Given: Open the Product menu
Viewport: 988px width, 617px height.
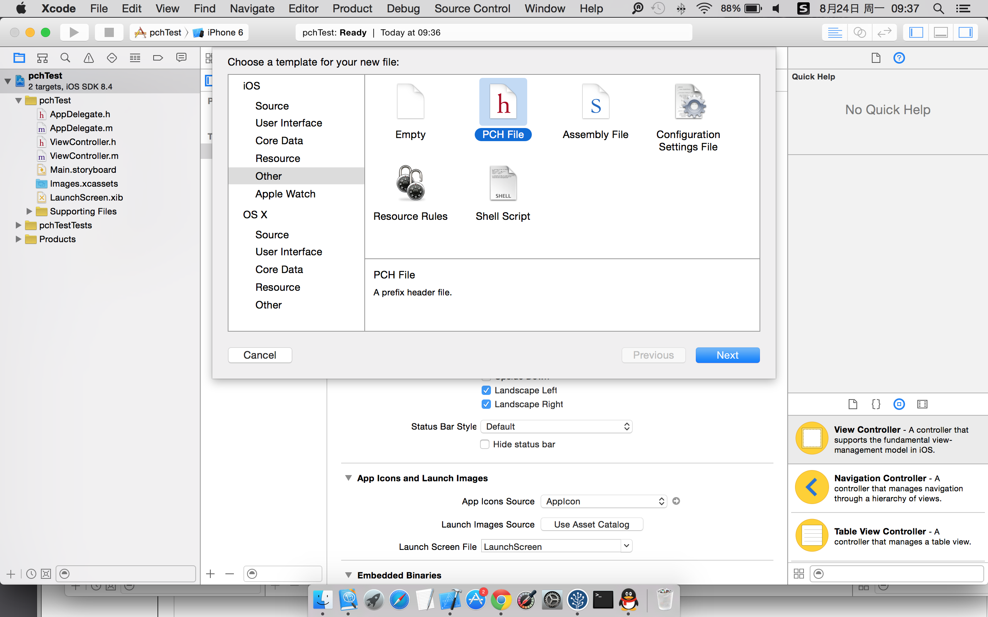Looking at the screenshot, I should point(352,8).
